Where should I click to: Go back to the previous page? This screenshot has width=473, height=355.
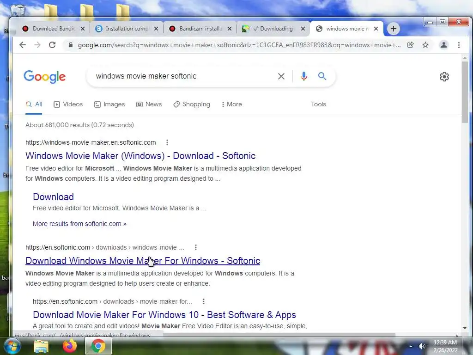pyautogui.click(x=23, y=45)
